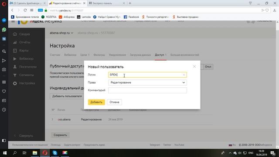
Task: Switch to Экспресс-панель browser tab
Action: pyautogui.click(x=106, y=3)
